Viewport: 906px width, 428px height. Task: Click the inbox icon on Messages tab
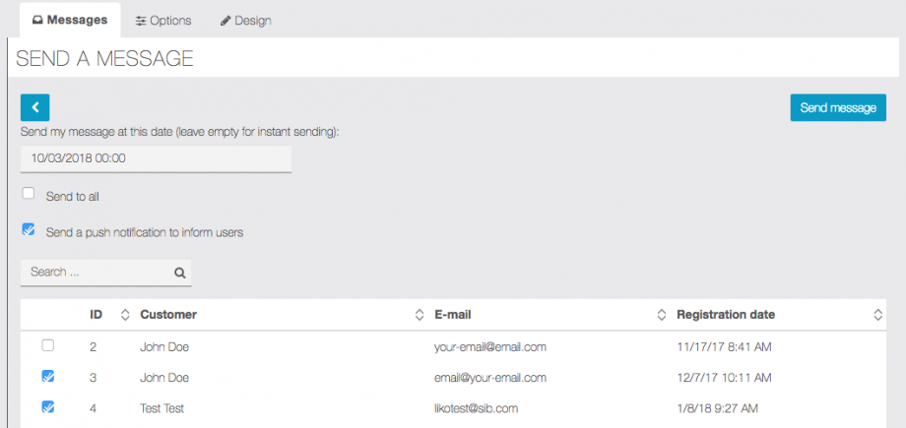[x=37, y=21]
